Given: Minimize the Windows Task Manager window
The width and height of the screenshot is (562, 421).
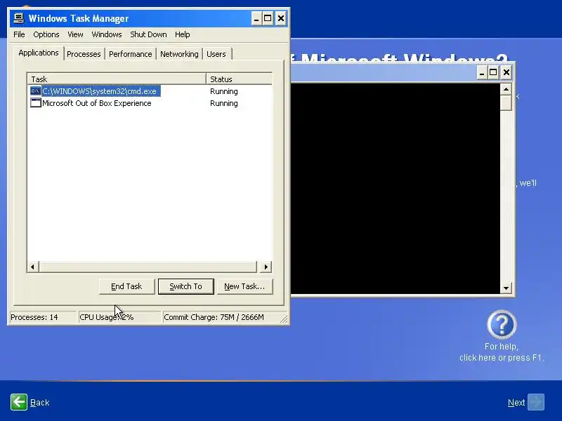Looking at the screenshot, I should click(x=256, y=18).
